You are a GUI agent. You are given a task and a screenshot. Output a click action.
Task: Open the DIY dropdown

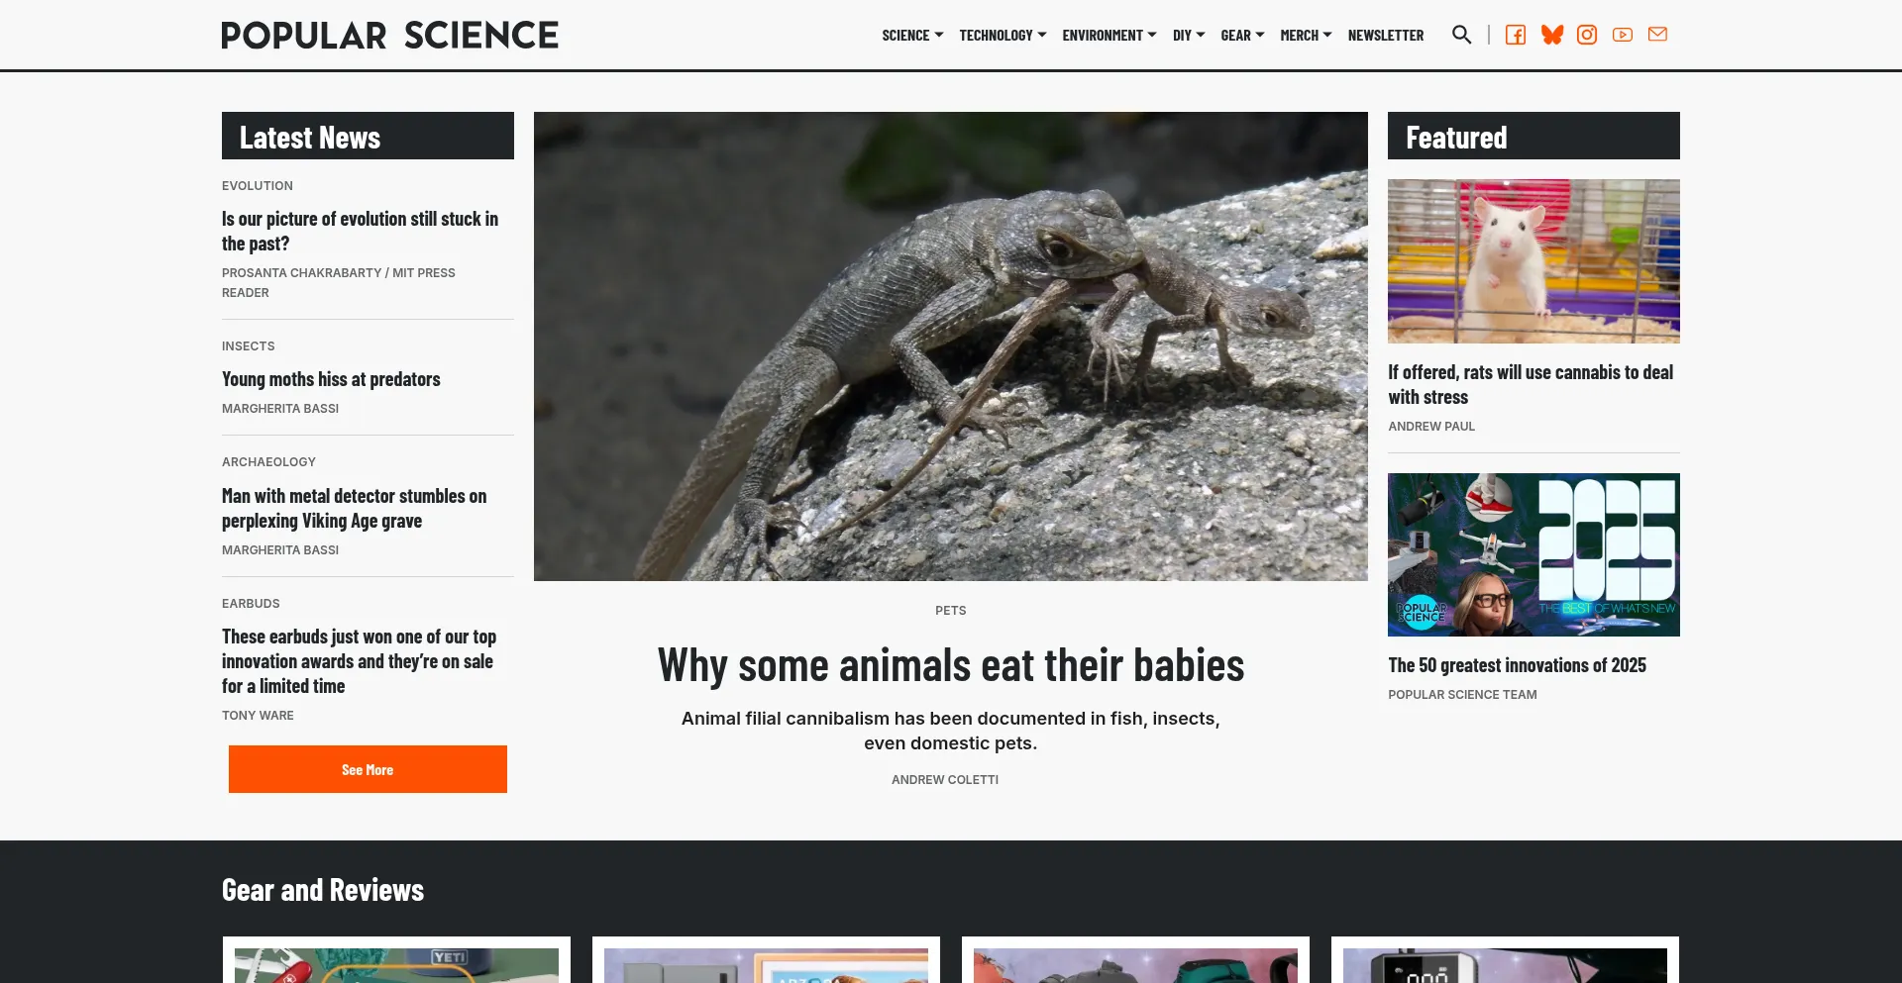point(1187,35)
